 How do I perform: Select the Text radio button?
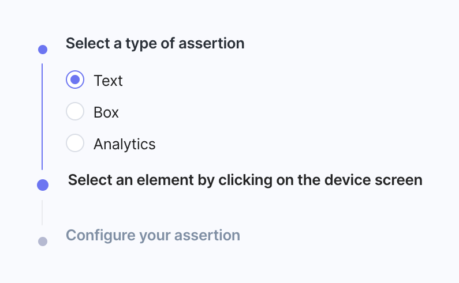pyautogui.click(x=75, y=80)
